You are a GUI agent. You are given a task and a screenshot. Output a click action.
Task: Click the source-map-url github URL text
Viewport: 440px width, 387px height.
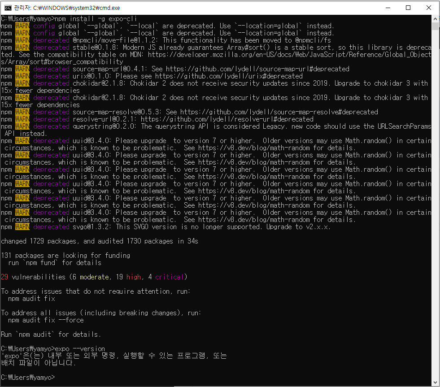pos(257,69)
